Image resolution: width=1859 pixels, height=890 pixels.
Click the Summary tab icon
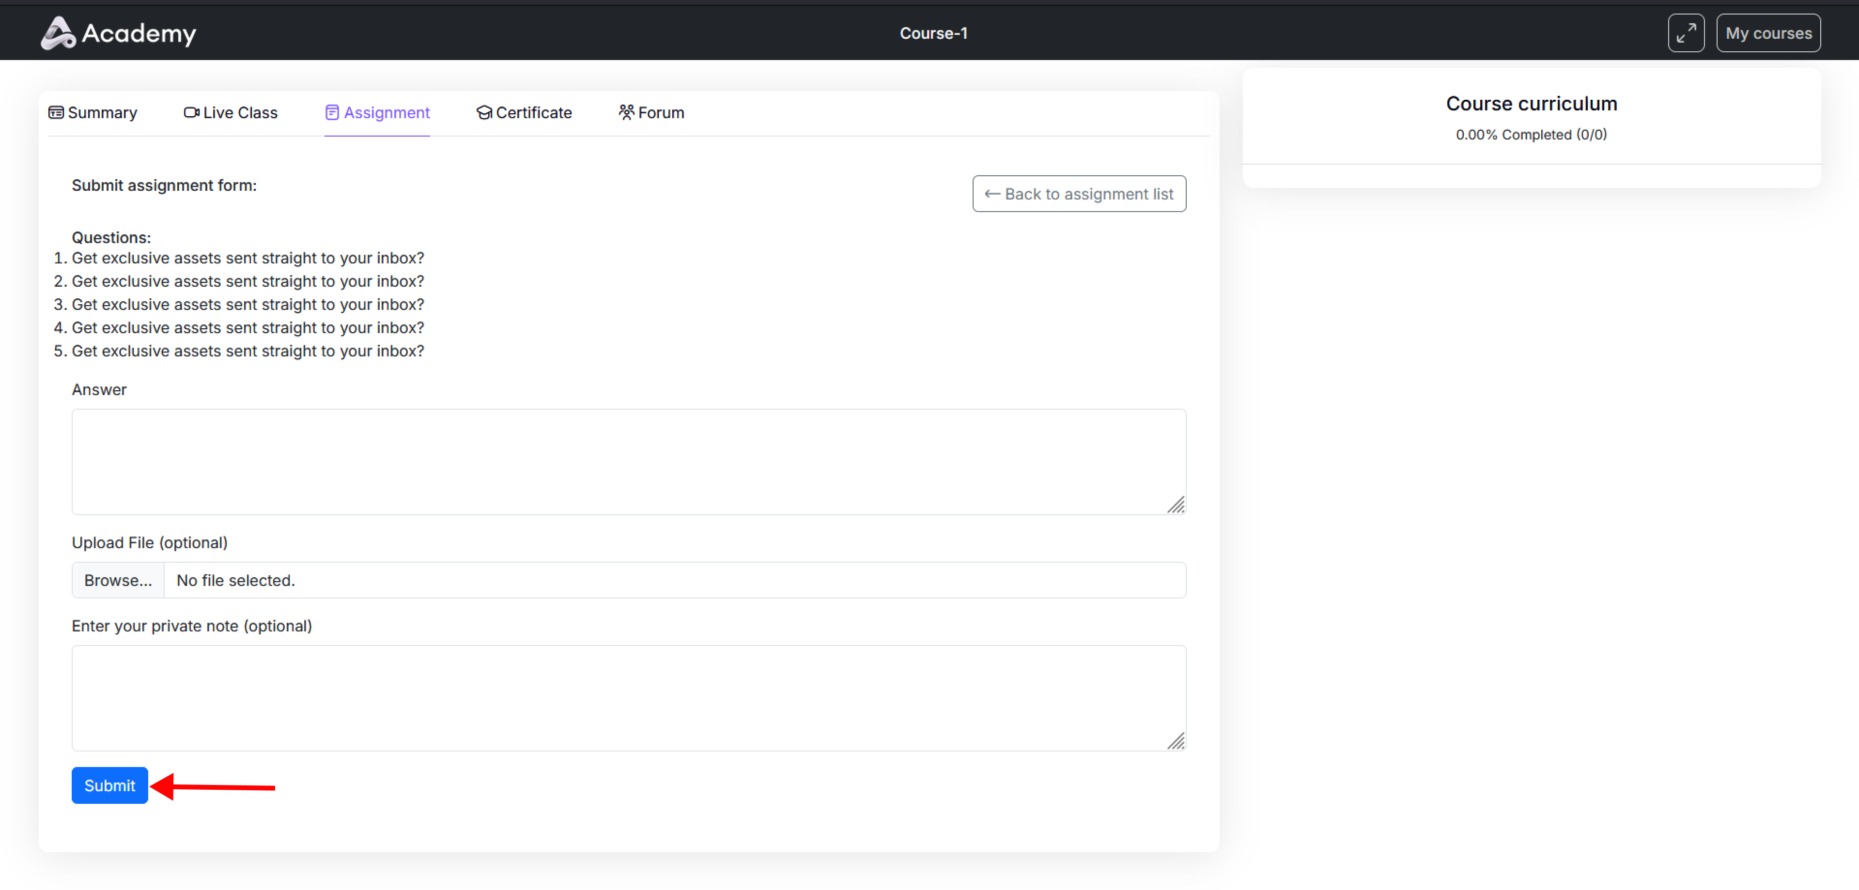click(x=56, y=112)
